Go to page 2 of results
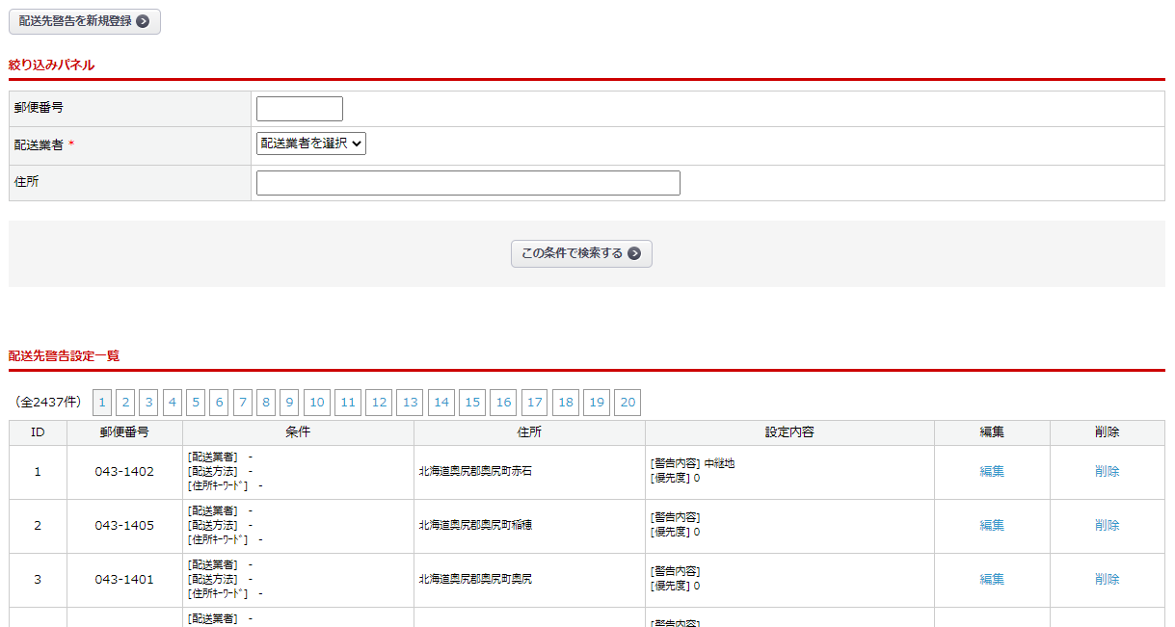 click(x=125, y=403)
